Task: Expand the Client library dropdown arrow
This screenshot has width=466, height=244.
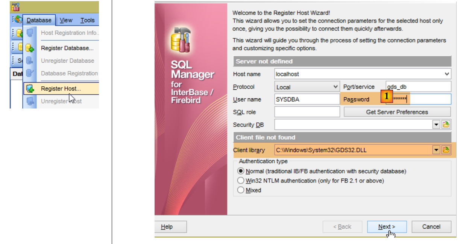Action: pyautogui.click(x=436, y=150)
